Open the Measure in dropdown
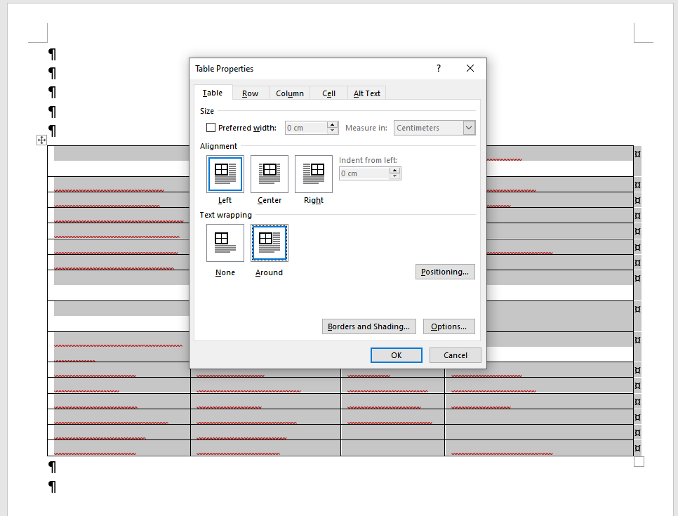Viewport: 678px width, 516px height. tap(469, 128)
